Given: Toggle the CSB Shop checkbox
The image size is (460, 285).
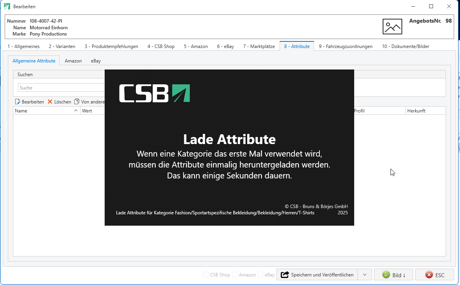Looking at the screenshot, I should pyautogui.click(x=206, y=275).
